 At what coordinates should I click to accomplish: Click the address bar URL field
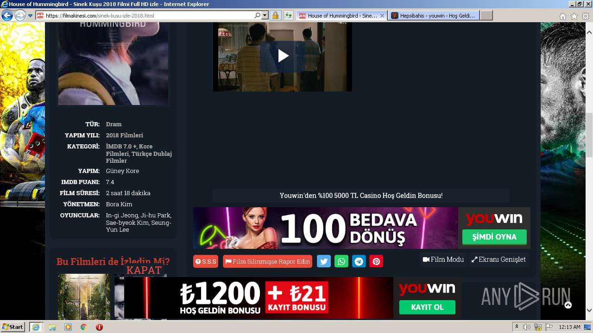point(148,16)
